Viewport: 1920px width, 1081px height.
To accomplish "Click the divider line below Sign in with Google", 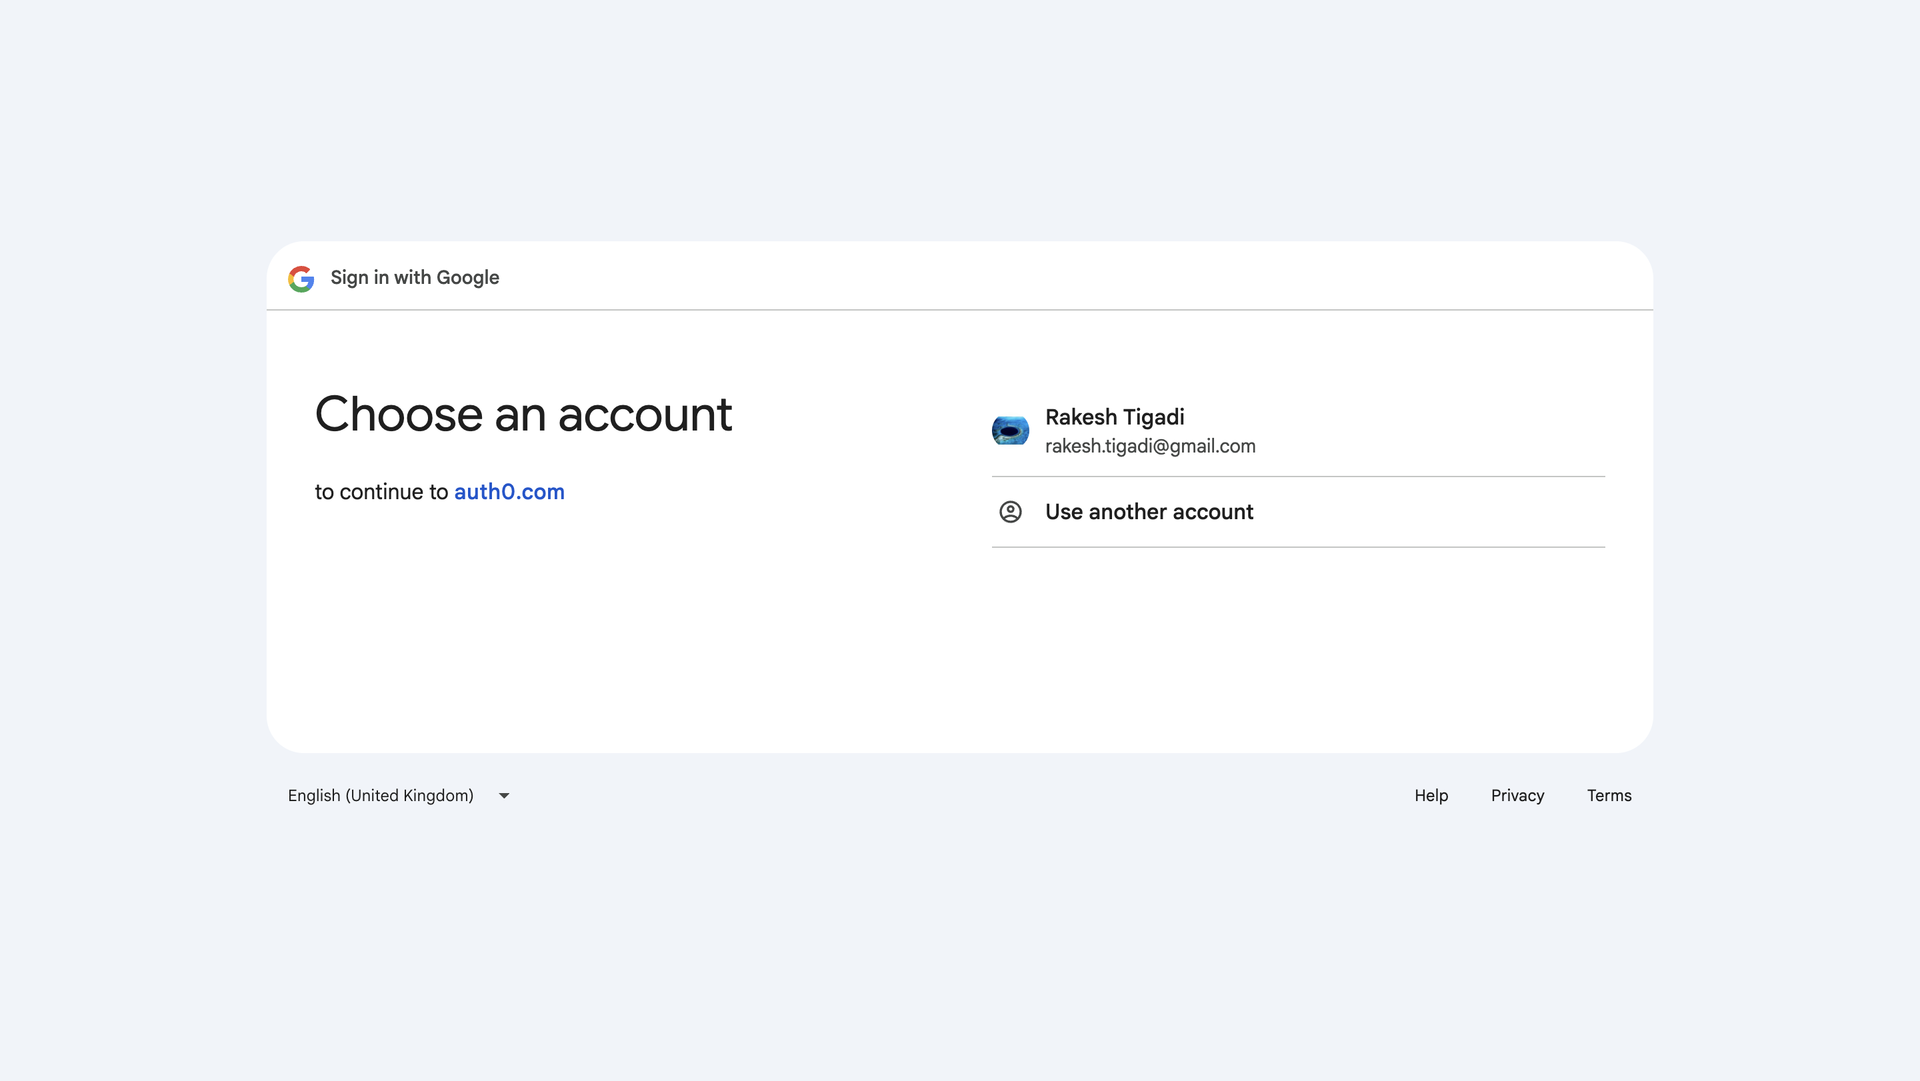I will (x=959, y=309).
